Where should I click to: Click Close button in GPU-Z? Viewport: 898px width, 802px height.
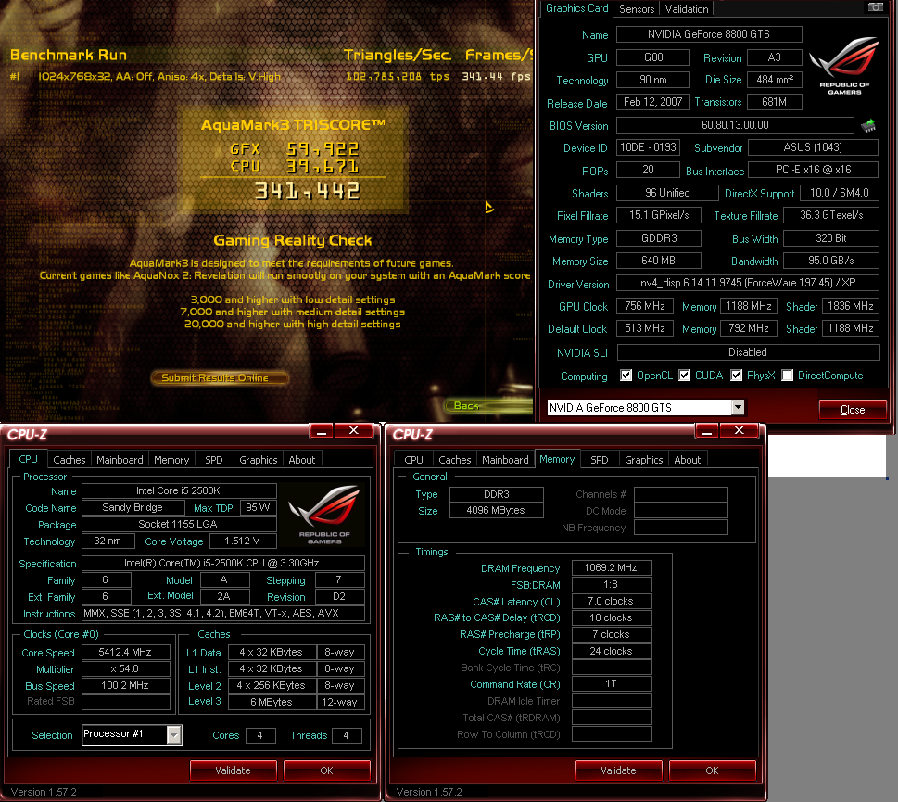point(853,410)
